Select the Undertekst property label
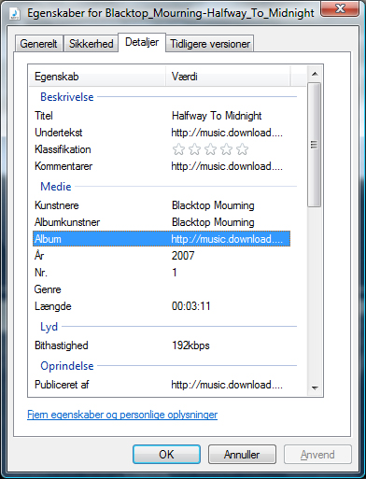Image resolution: width=366 pixels, height=479 pixels. [x=59, y=133]
